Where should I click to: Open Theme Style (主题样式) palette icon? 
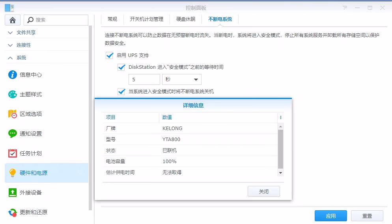click(x=13, y=94)
